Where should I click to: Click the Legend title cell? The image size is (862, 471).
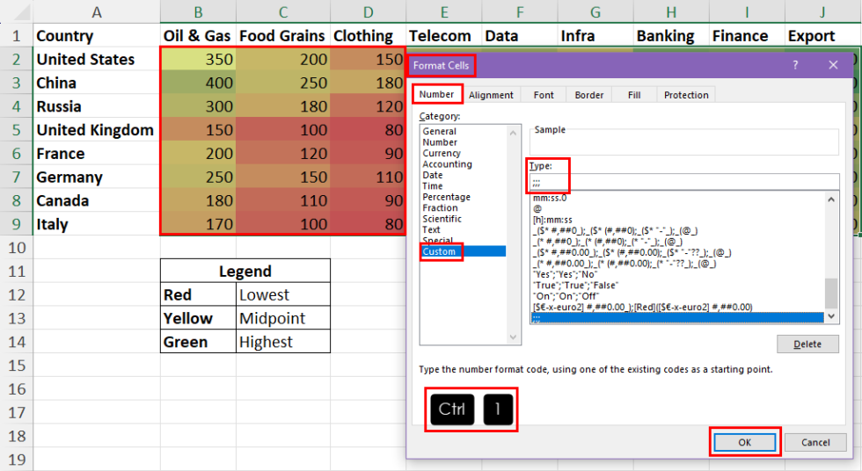click(x=245, y=272)
